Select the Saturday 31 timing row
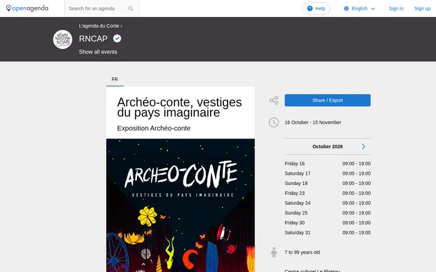 pos(327,233)
